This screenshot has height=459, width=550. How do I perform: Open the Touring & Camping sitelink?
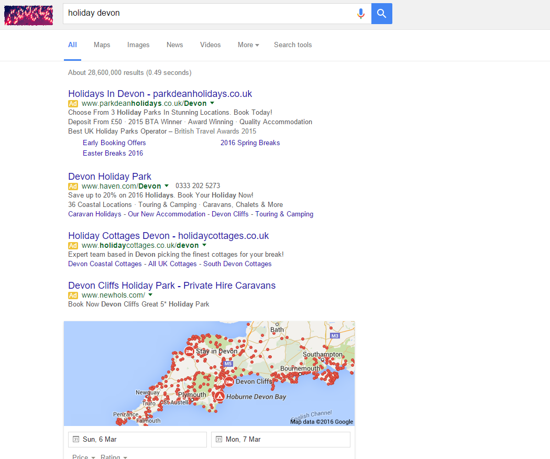[x=284, y=214]
